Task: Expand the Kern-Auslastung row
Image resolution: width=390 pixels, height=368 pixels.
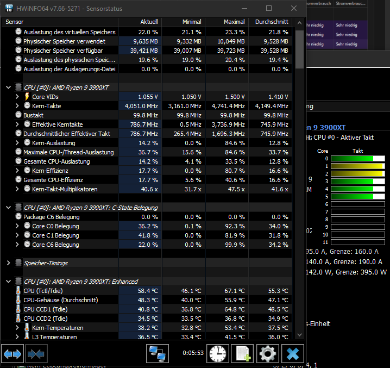Action: tap(17, 142)
